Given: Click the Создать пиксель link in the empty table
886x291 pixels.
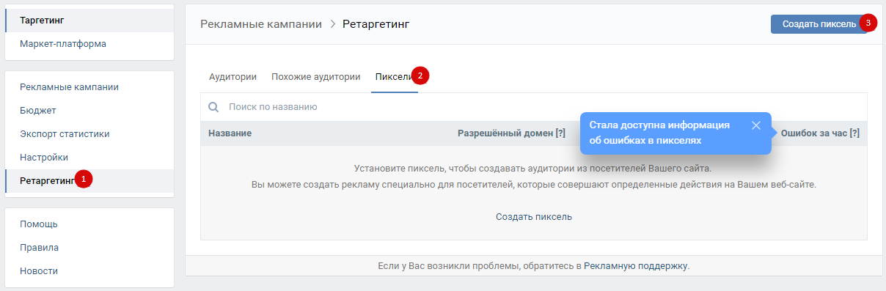Looking at the screenshot, I should pos(534,217).
